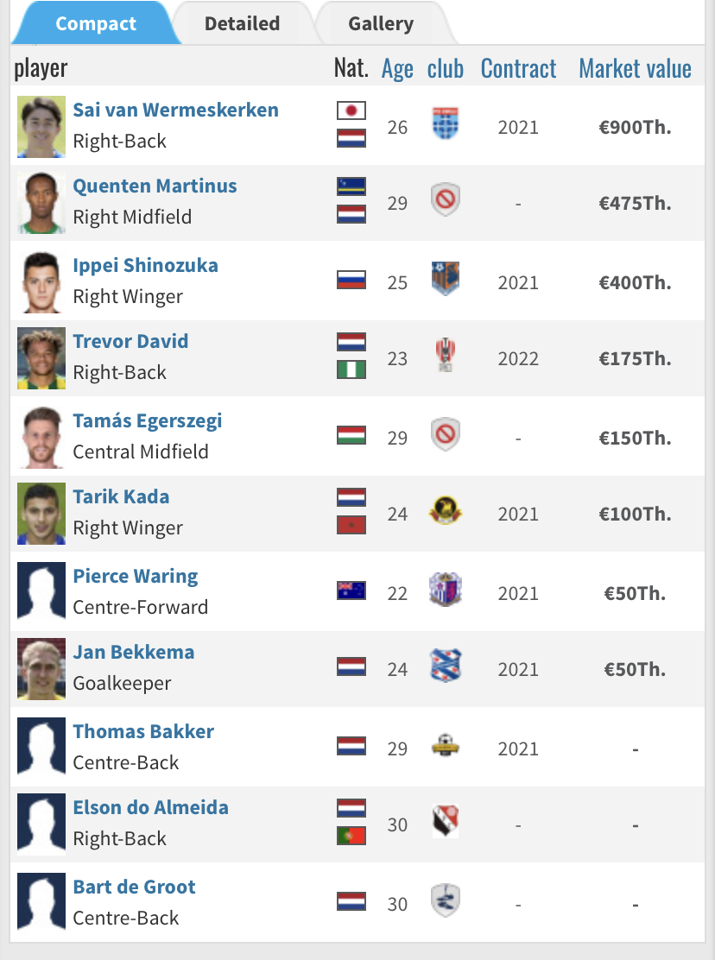The width and height of the screenshot is (715, 960).
Task: Open the Gallery tab
Action: [x=381, y=23]
